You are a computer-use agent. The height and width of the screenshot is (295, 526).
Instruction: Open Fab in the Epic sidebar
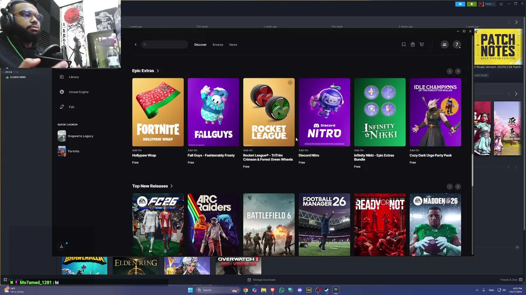pyautogui.click(x=72, y=107)
